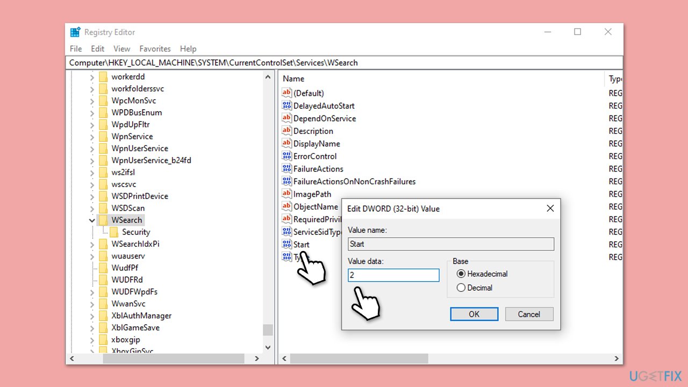Select the RequiredPrivileges value icon

286,219
